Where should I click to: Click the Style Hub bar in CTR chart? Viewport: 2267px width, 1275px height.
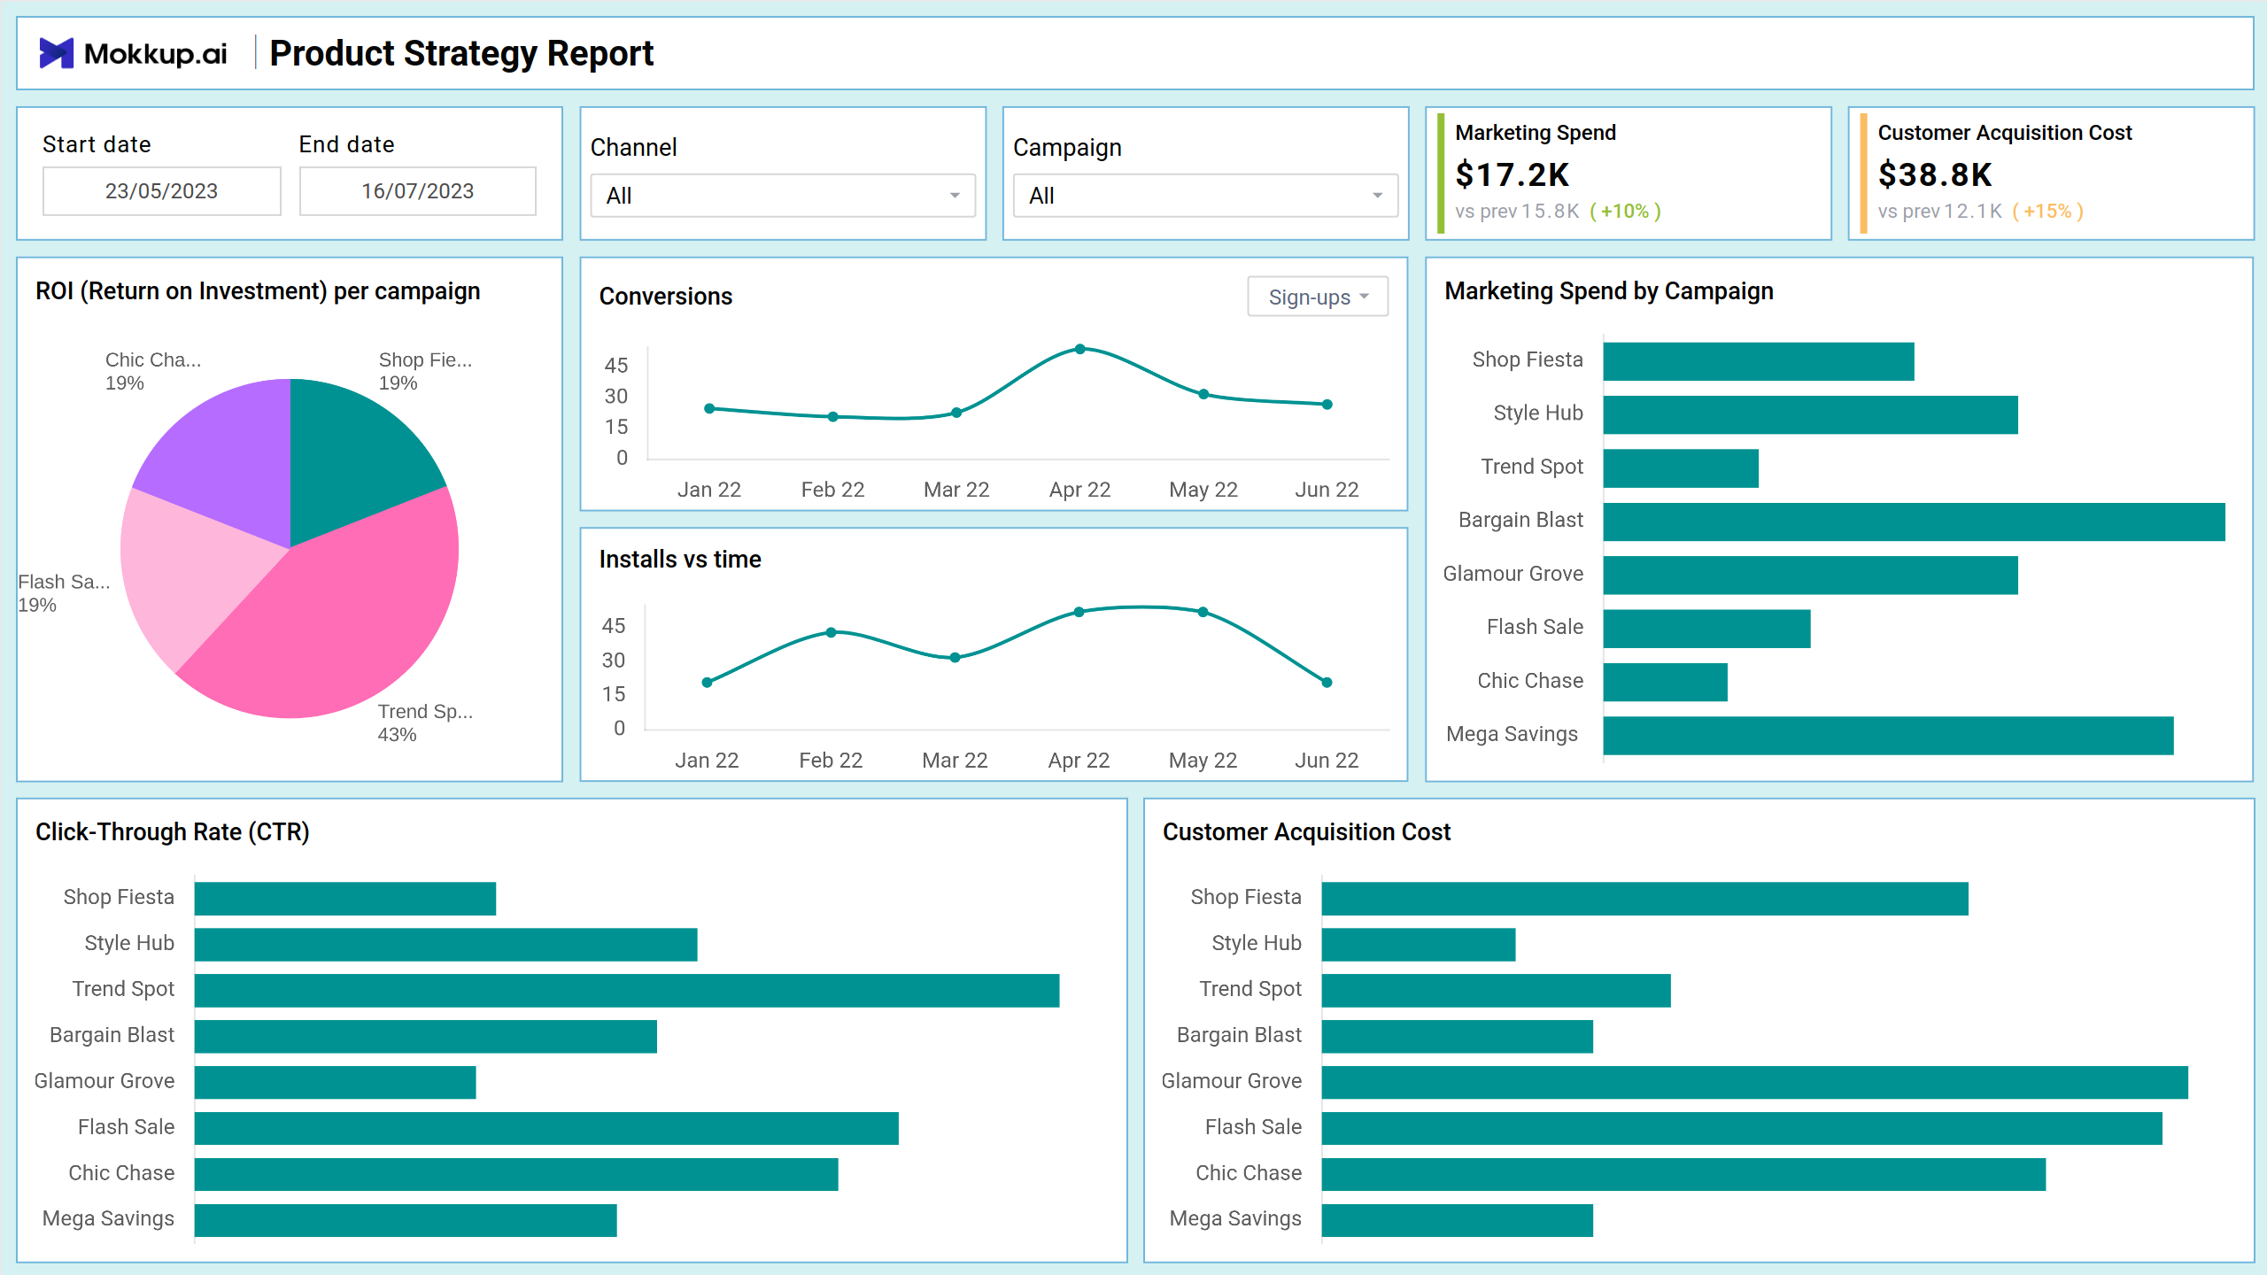coord(445,944)
